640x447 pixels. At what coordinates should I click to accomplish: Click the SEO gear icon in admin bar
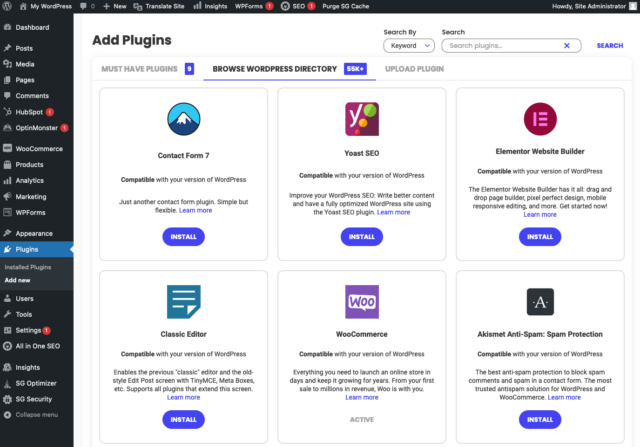tap(285, 7)
